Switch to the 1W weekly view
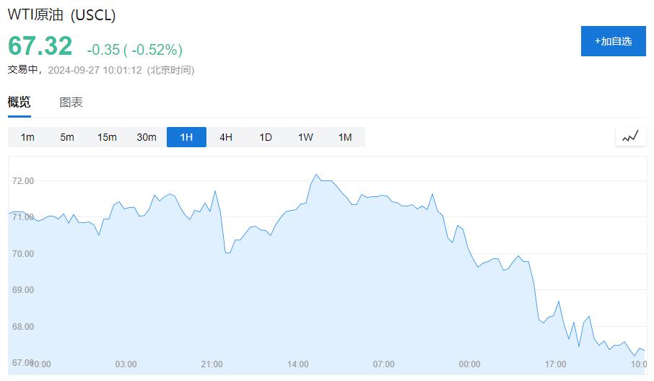Screen dimensions: 654x381 click(x=305, y=137)
